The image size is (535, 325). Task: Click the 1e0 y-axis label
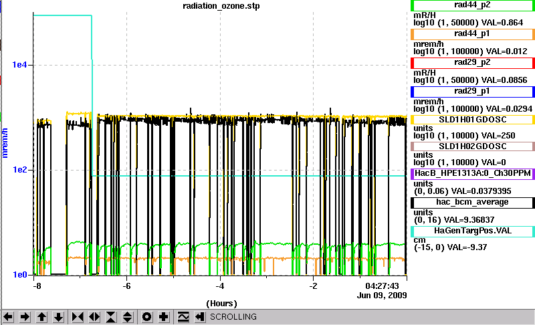coord(19,275)
